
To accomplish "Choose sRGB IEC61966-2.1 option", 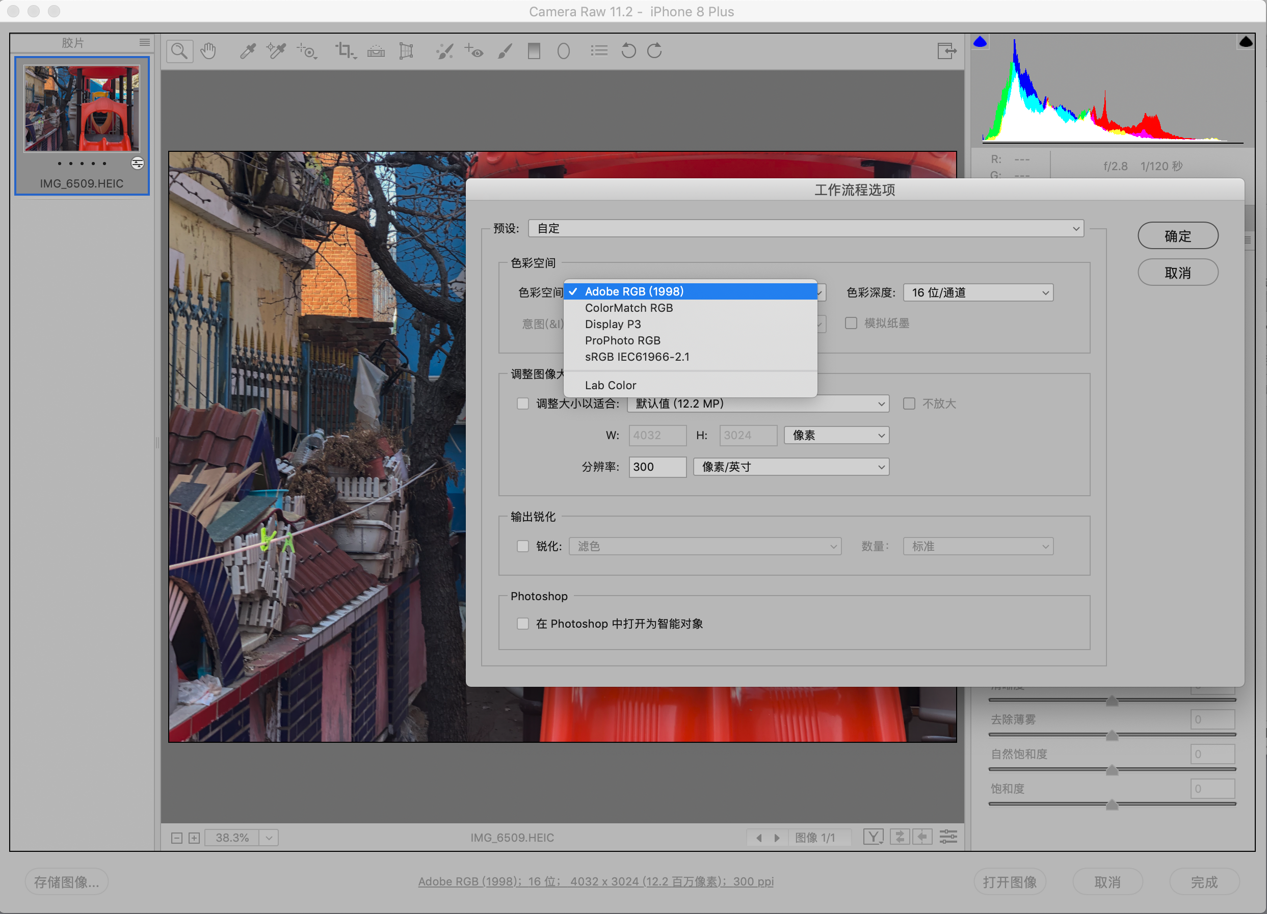I will coord(637,357).
